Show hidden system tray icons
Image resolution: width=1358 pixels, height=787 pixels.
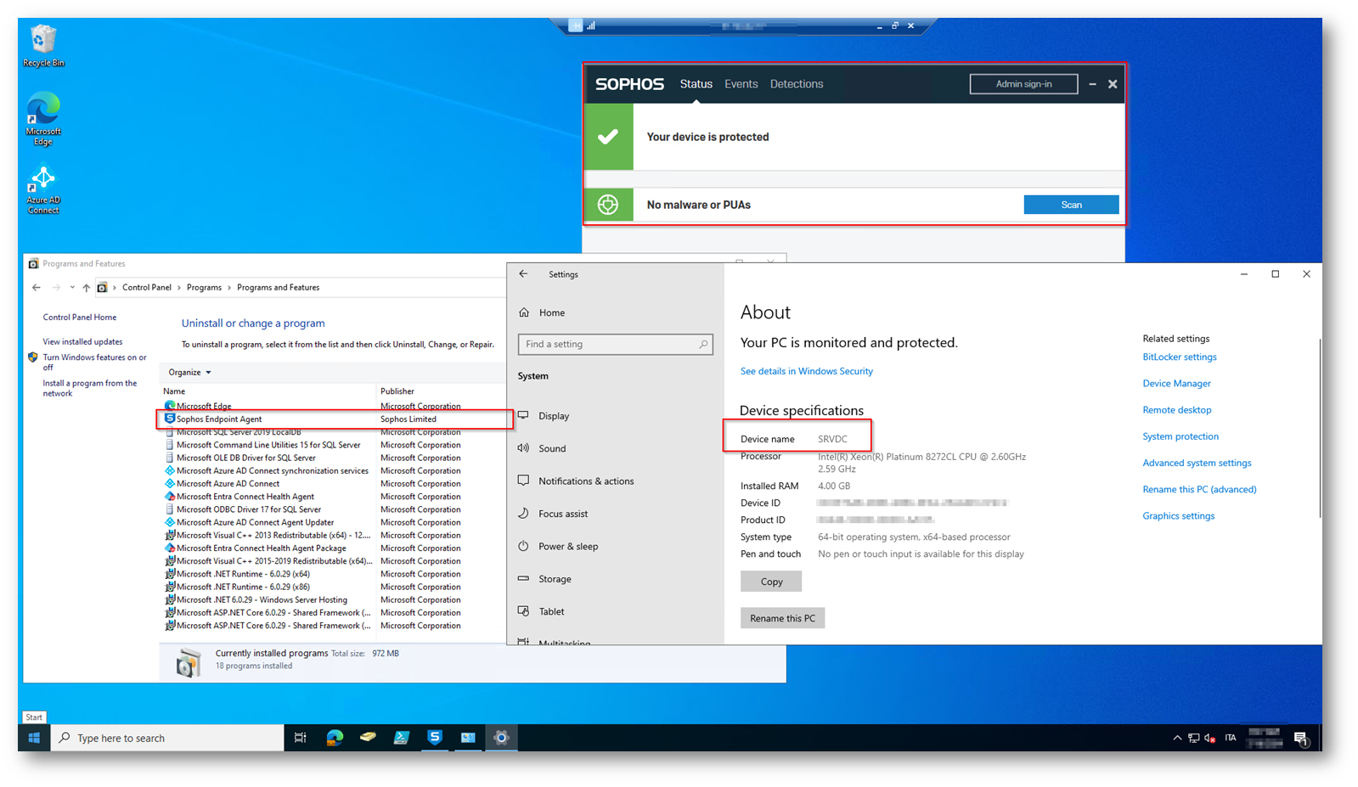tap(1177, 739)
